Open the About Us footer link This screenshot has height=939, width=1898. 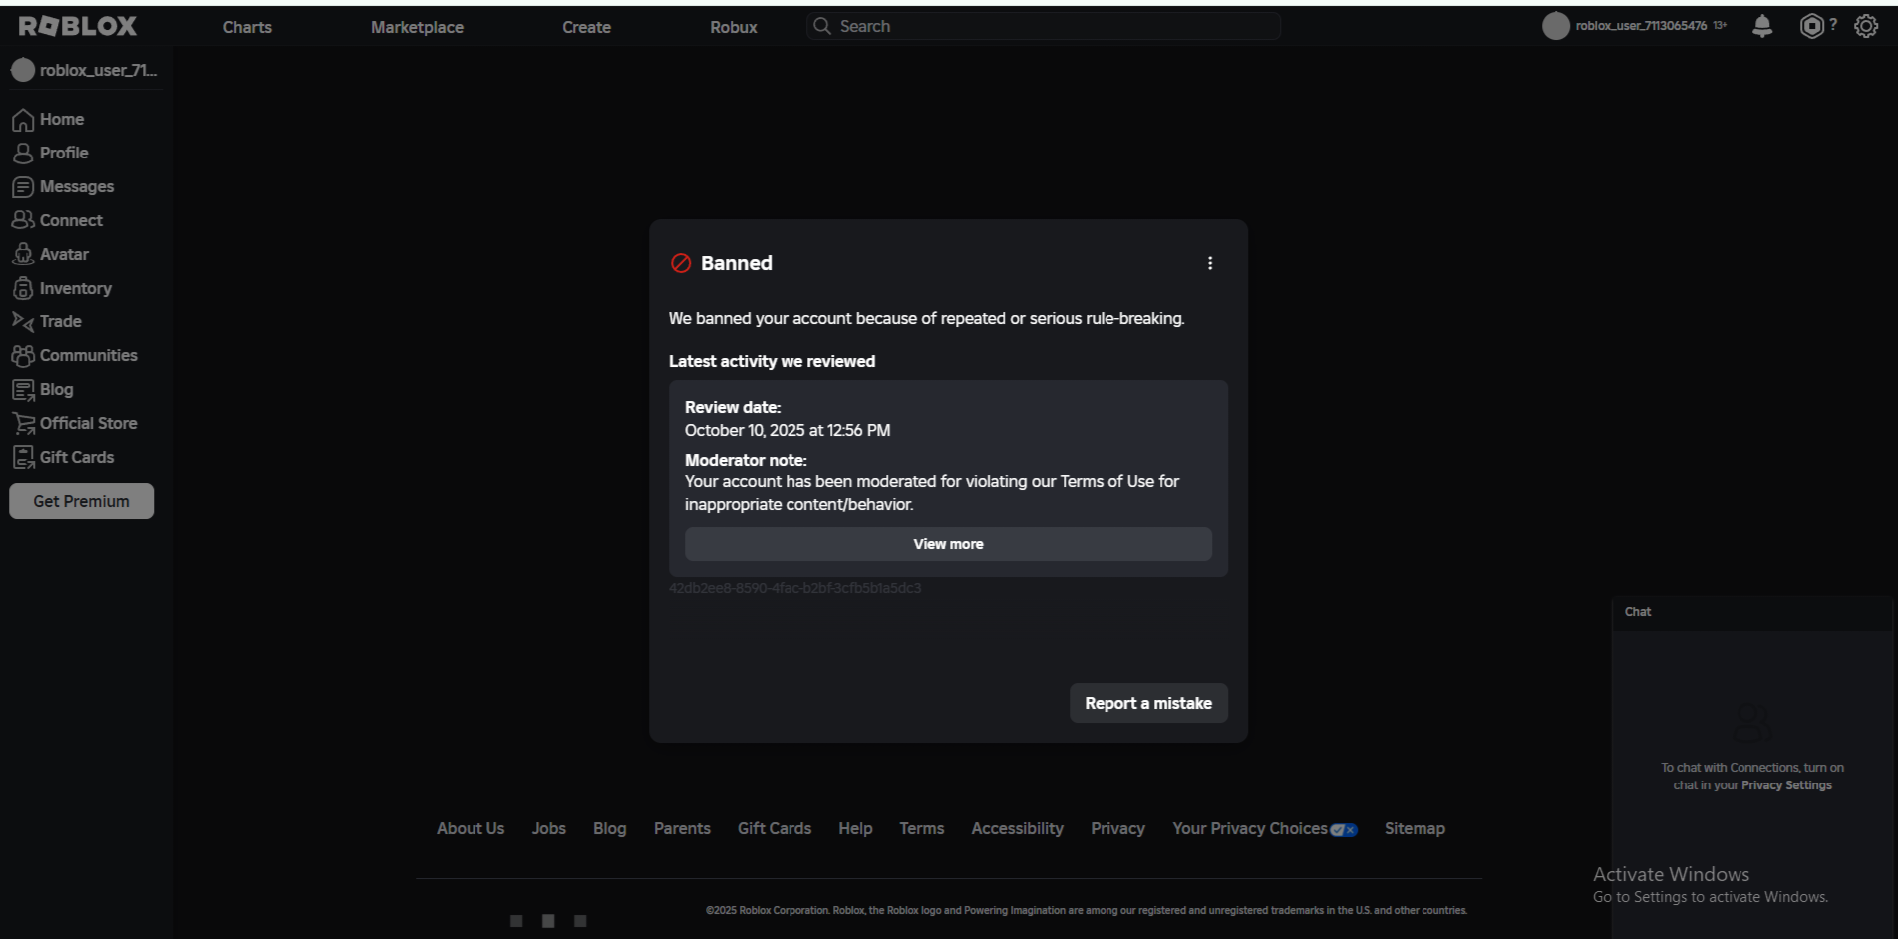pyautogui.click(x=471, y=829)
